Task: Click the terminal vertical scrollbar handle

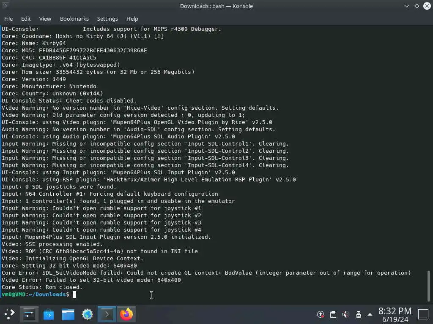Action: tap(429, 286)
